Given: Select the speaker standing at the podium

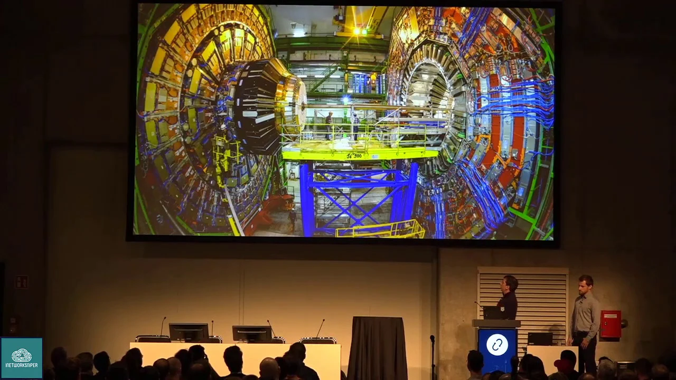Looking at the screenshot, I should tap(508, 297).
